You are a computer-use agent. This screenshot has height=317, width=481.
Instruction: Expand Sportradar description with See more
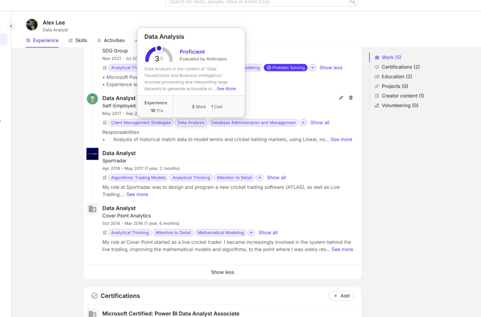[137, 194]
